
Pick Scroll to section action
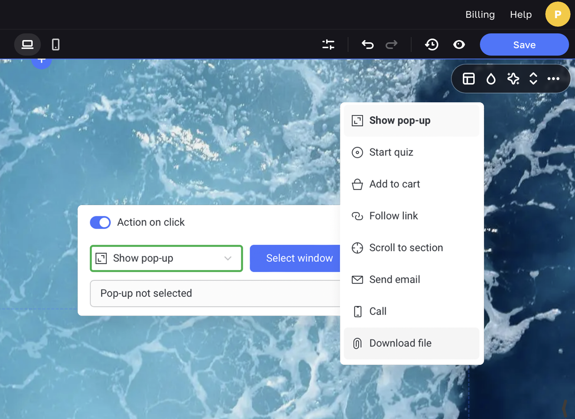point(406,248)
